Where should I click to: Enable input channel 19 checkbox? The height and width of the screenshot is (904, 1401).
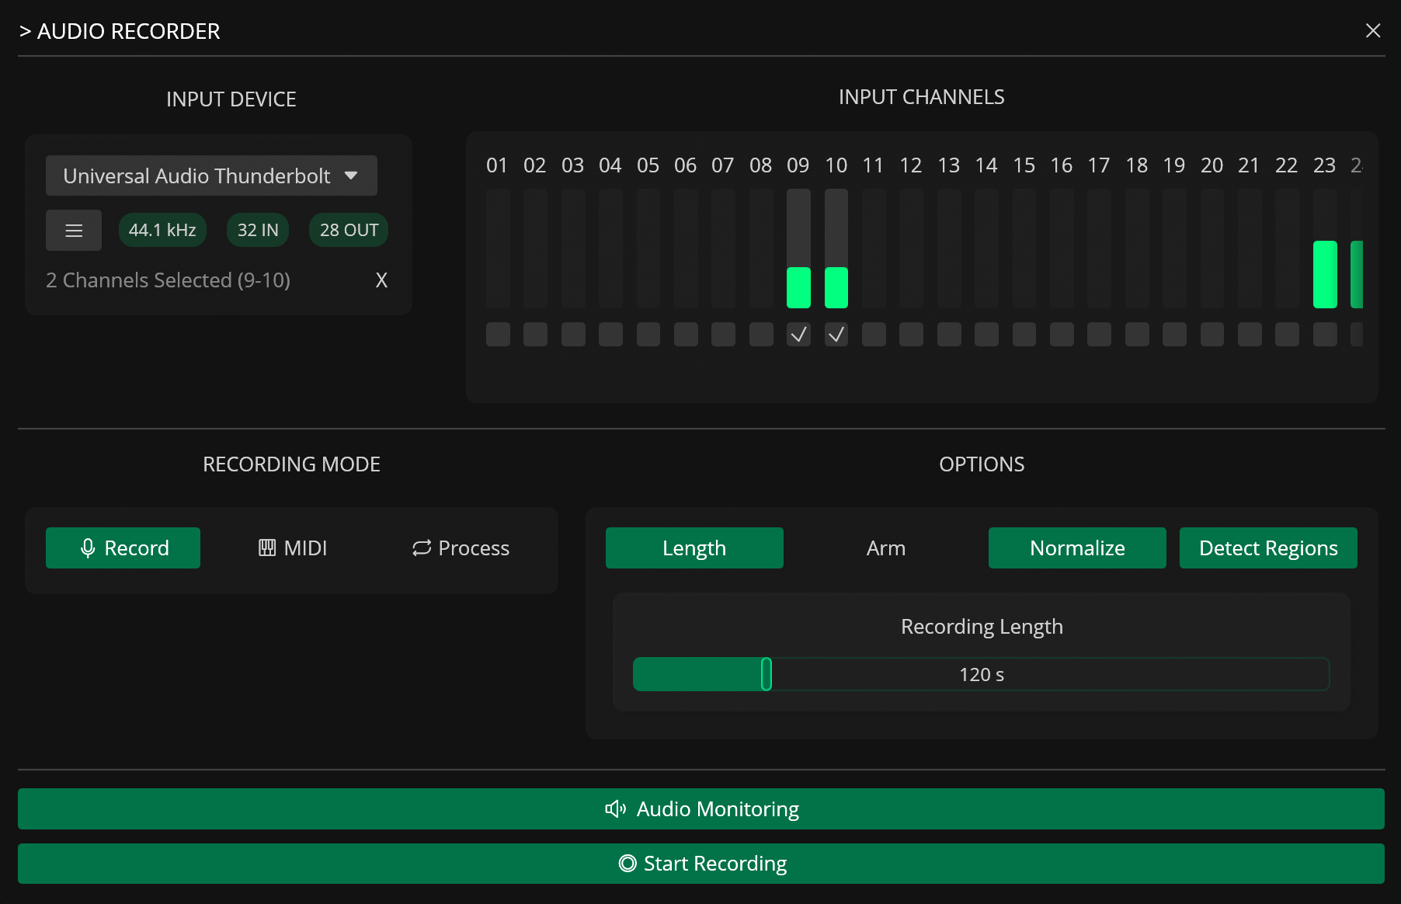point(1174,335)
